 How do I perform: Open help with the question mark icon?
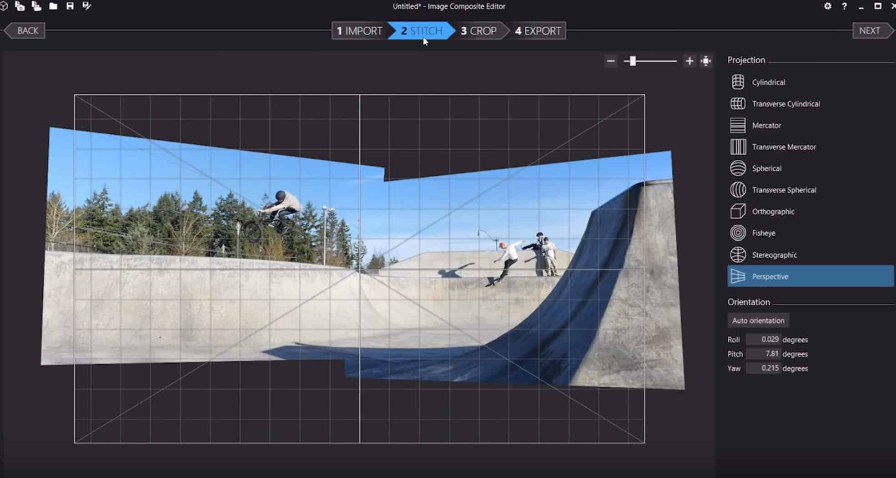(845, 6)
